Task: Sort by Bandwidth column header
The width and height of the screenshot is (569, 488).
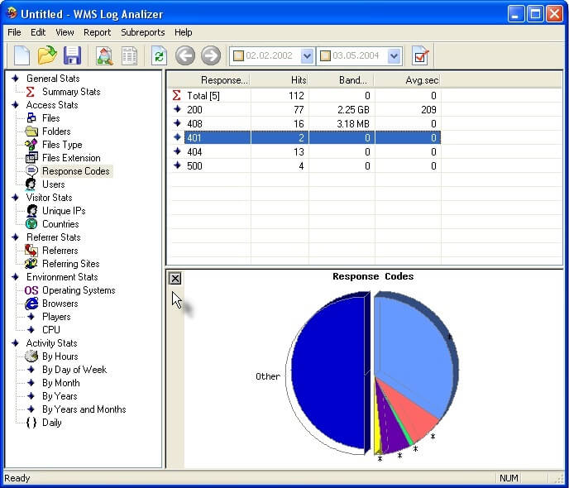Action: (341, 80)
